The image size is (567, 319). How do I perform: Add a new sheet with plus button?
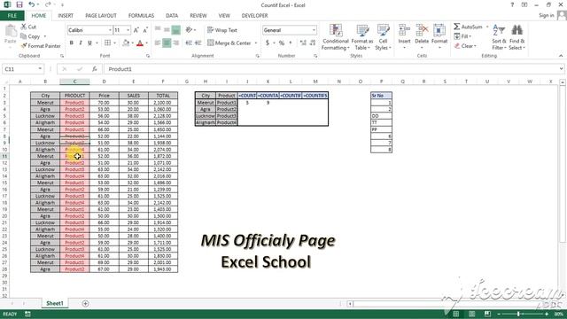click(85, 303)
